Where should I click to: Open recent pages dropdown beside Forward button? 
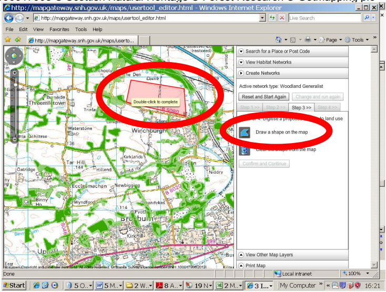pos(27,18)
